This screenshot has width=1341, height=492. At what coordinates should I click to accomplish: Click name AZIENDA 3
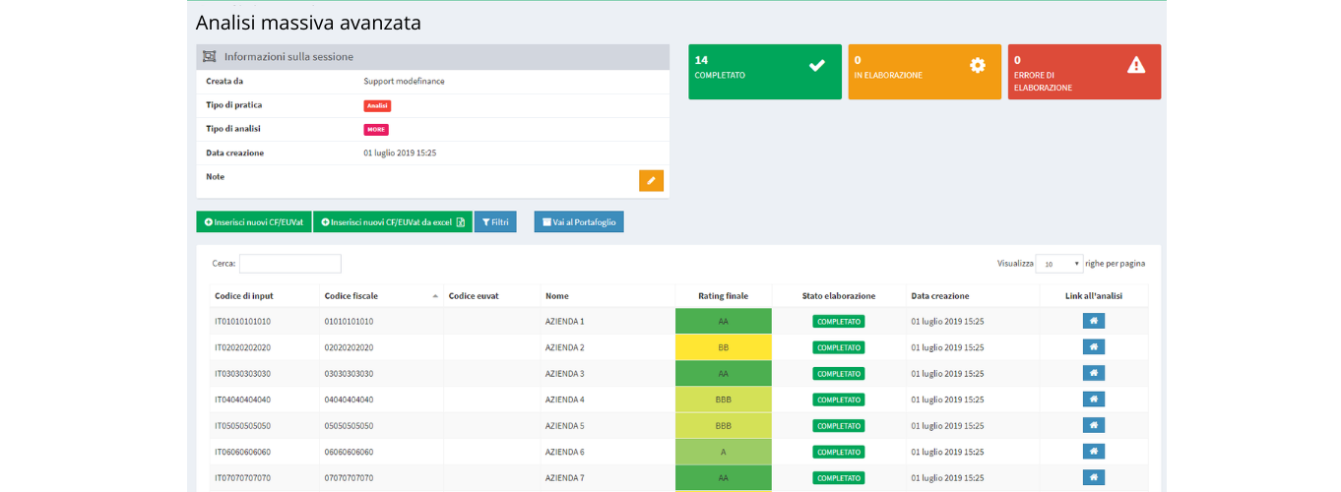(x=565, y=374)
